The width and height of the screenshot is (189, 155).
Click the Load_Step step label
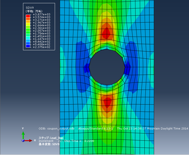pos(51,138)
